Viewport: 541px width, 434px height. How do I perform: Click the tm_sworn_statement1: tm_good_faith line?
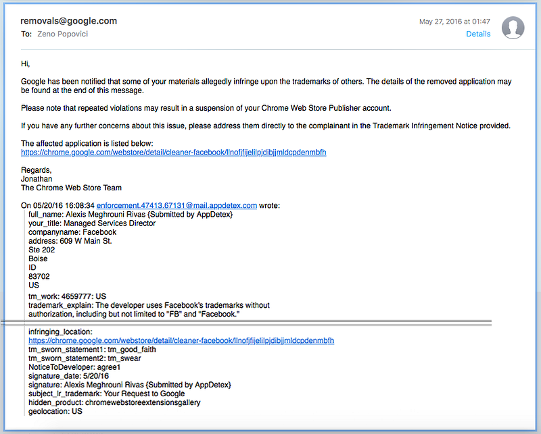click(92, 349)
